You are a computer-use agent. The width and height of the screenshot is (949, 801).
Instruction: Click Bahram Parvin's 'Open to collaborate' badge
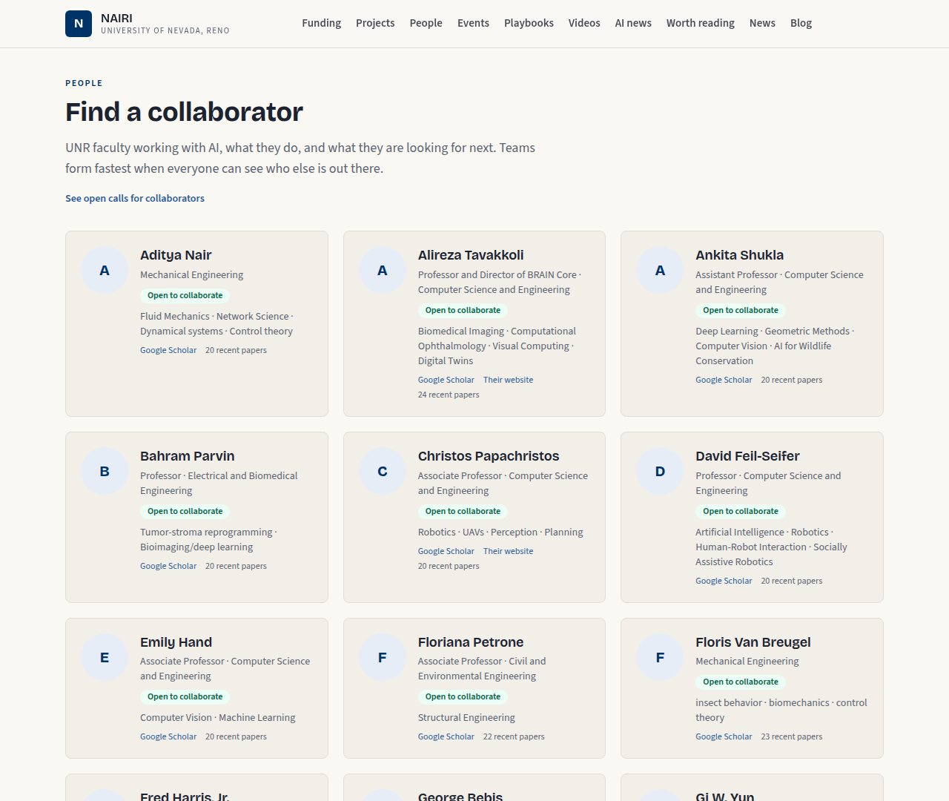[185, 511]
